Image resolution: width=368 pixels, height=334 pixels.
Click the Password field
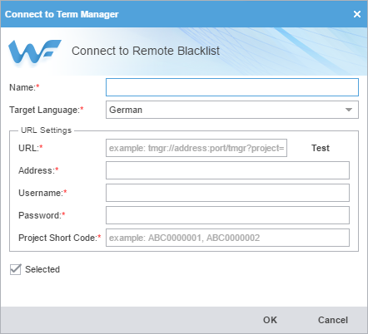(x=227, y=215)
